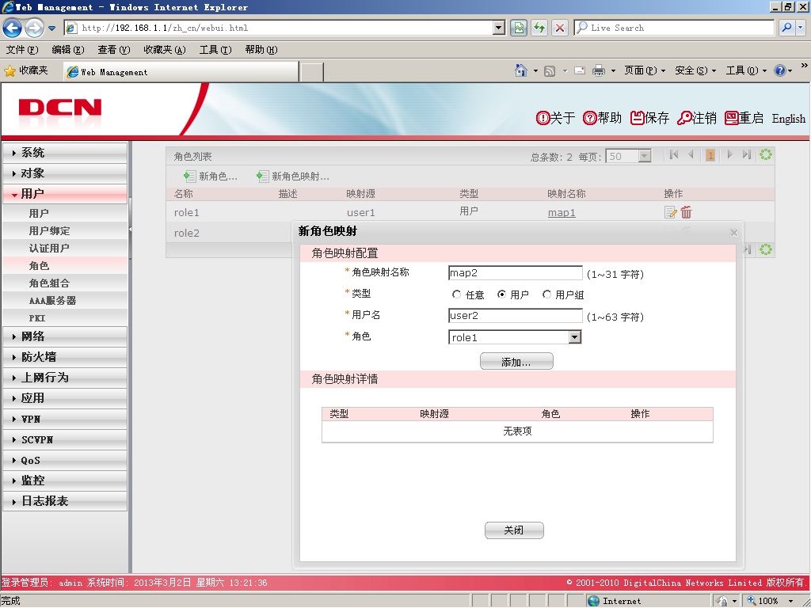Viewport: 811px width, 608px height.
Task: Expand the 系统 sidebar section
Action: point(65,153)
